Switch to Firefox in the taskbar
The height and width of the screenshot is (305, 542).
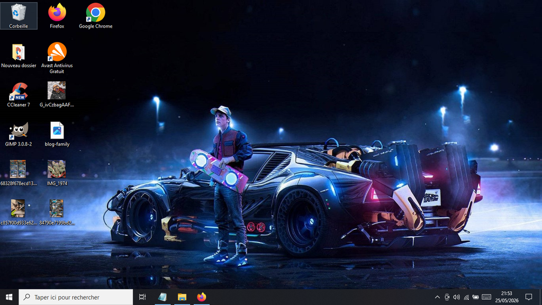coord(202,297)
